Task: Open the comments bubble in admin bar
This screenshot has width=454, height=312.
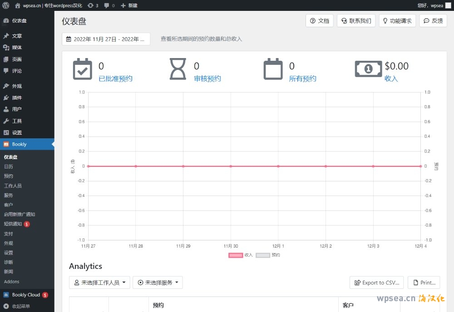Action: click(106, 5)
